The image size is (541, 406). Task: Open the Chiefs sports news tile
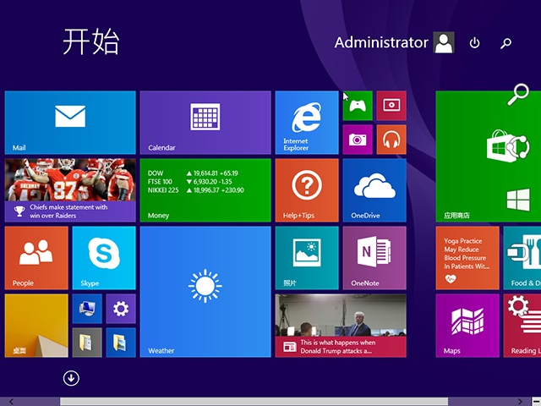click(70, 190)
